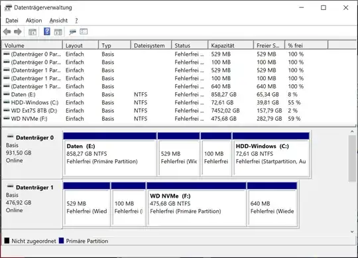
Task: Click the disk icon beside Datenträger 0
Action: pos(10,137)
